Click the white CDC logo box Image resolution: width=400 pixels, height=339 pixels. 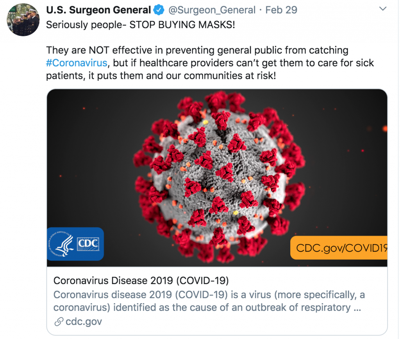point(88,245)
